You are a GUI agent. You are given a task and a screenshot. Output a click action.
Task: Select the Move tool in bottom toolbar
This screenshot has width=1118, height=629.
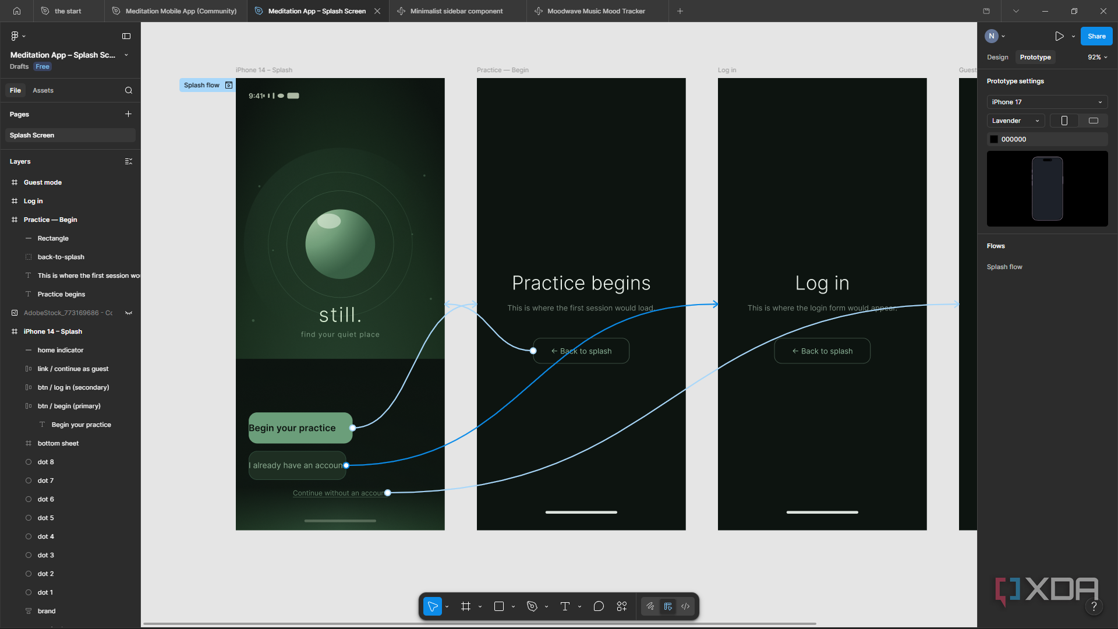(x=433, y=606)
